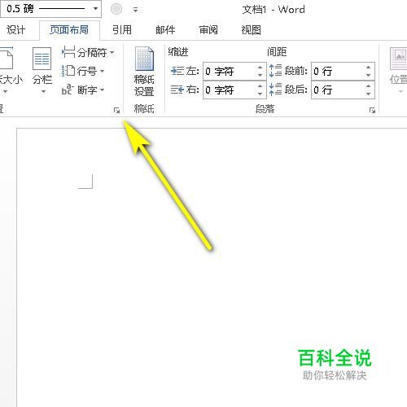
Task: Click the right indent icon
Action: [x=177, y=90]
